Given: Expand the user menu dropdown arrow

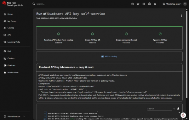Looking at the screenshot, I should tap(185, 4).
